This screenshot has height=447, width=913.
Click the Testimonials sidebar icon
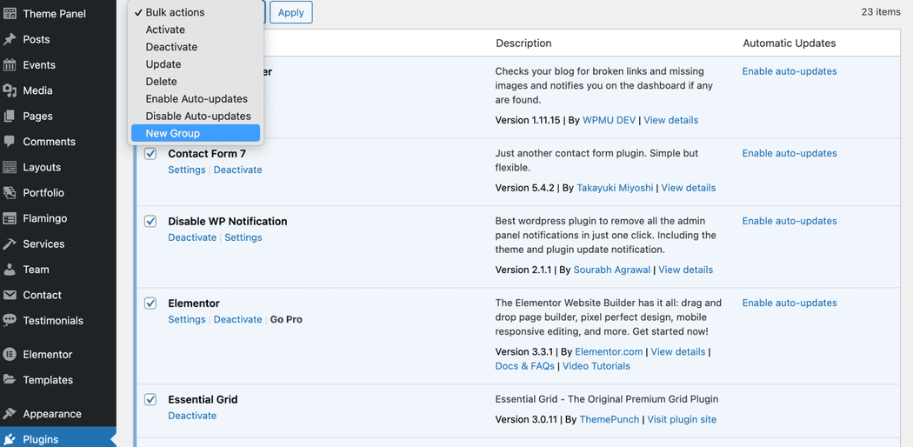(10, 321)
